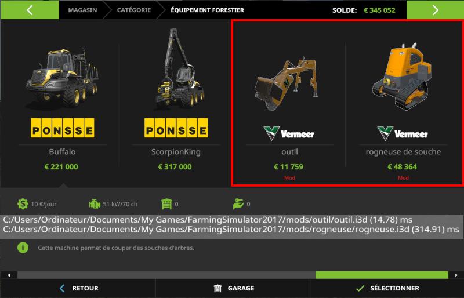
Task: Click the Vermeer logo above rogneuse de souche
Action: (403, 133)
